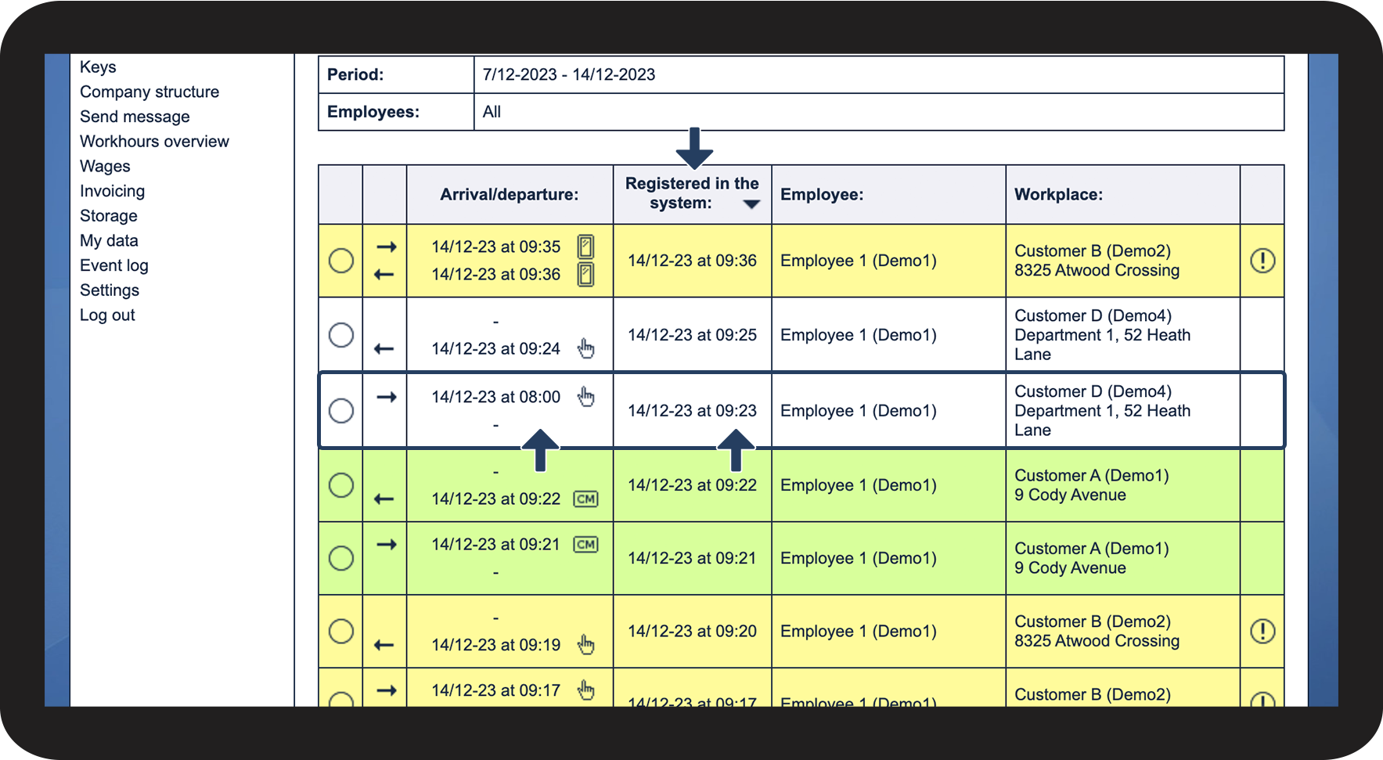Go to Send message in the sidebar
This screenshot has height=760, width=1383.
pos(135,117)
